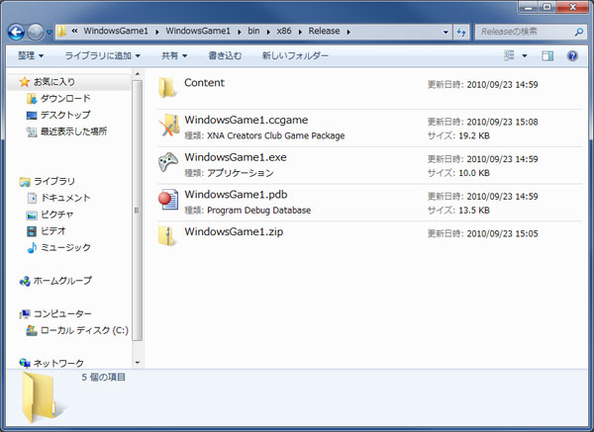Click the folder icon in the address bar
This screenshot has width=594, height=432.
(61, 32)
